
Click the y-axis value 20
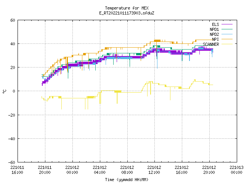[x=13, y=67]
